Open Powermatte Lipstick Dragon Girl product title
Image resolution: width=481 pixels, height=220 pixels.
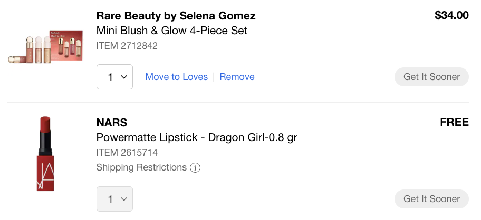coord(197,138)
